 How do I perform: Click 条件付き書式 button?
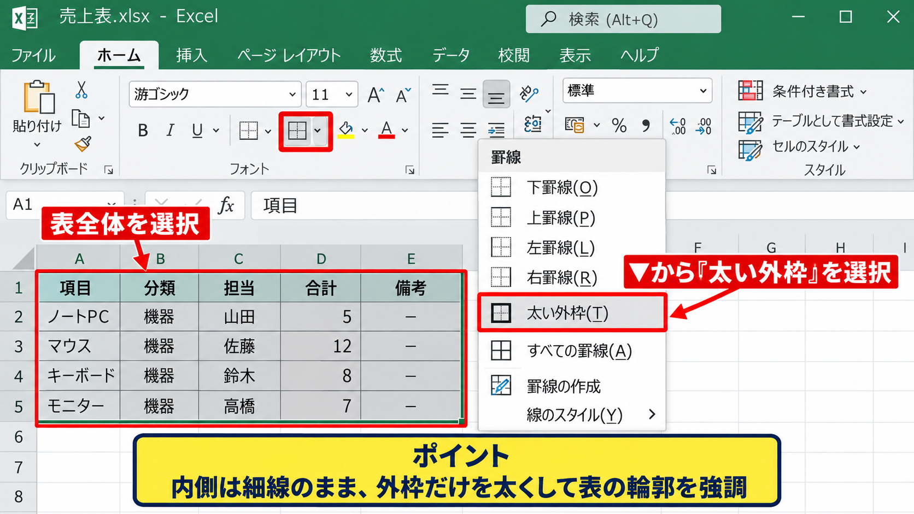[802, 91]
